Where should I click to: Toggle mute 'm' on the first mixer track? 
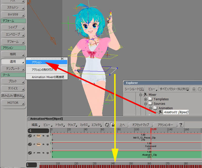coord(38,136)
